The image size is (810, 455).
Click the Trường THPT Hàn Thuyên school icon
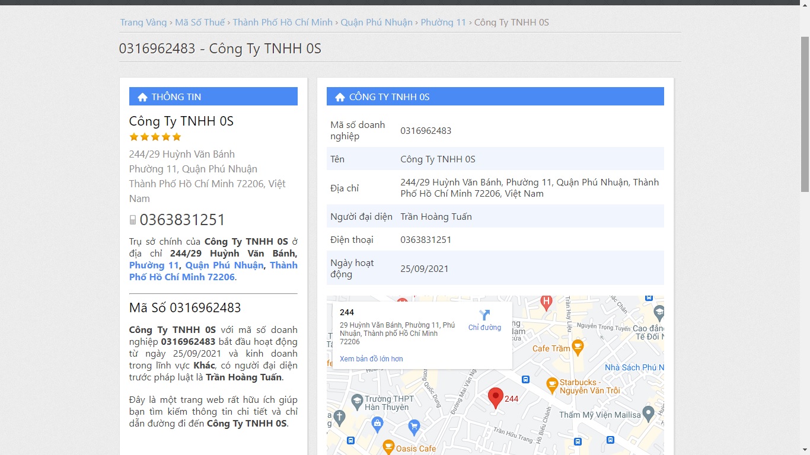tap(357, 402)
